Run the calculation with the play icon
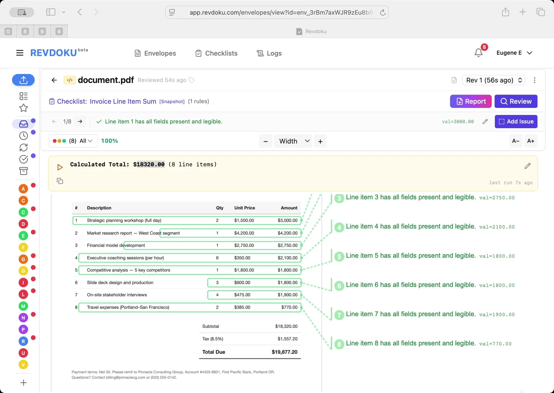The image size is (554, 393). 60,167
